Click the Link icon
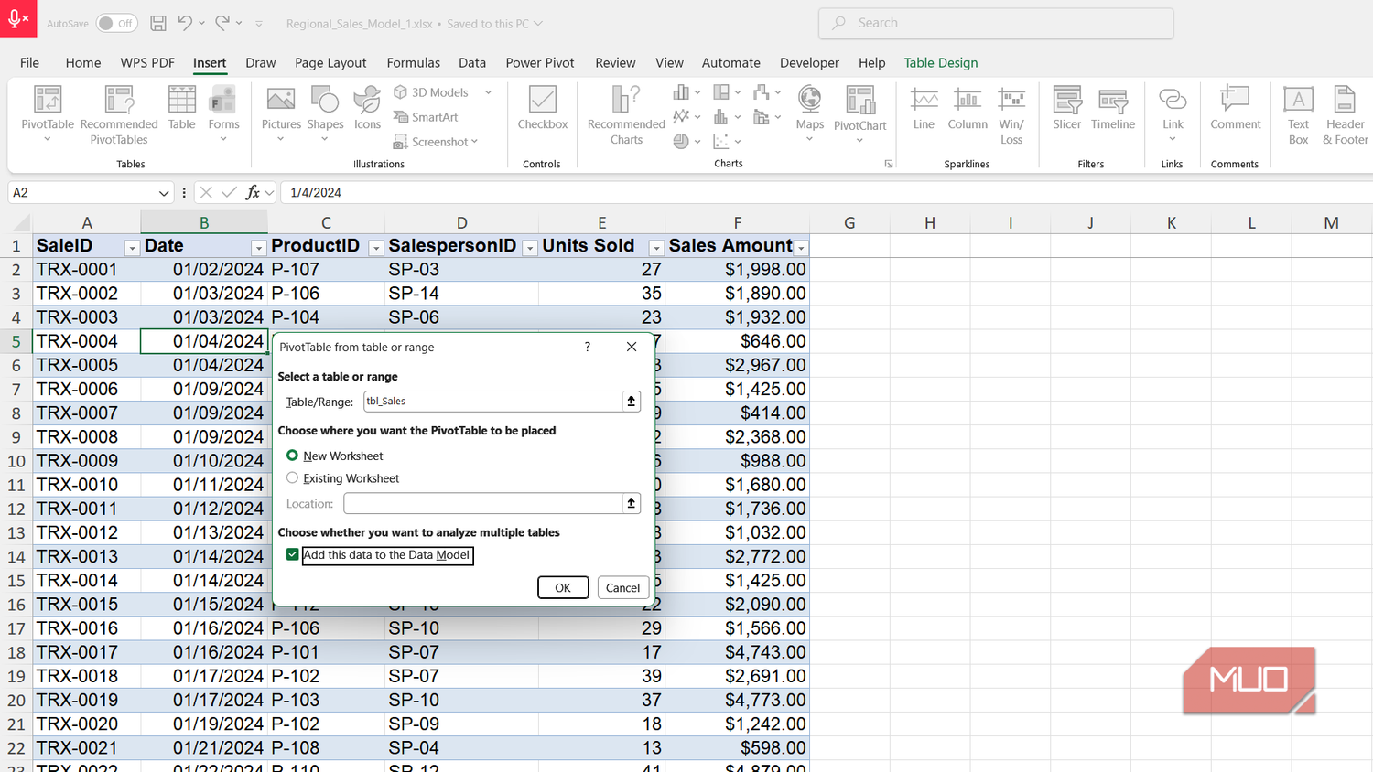This screenshot has width=1373, height=772. click(x=1173, y=99)
